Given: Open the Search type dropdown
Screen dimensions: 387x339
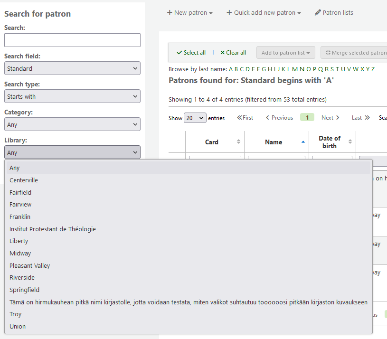Looking at the screenshot, I should coord(72,96).
